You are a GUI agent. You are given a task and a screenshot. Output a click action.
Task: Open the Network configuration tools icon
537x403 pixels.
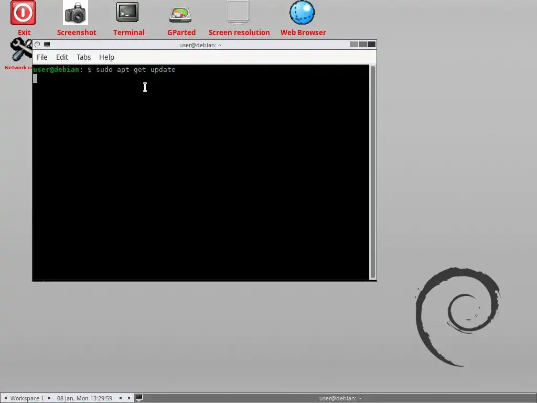point(20,50)
